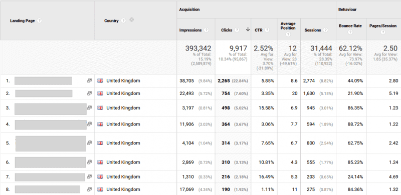
Task: Select the Behaviour group header
Action: tap(347, 9)
